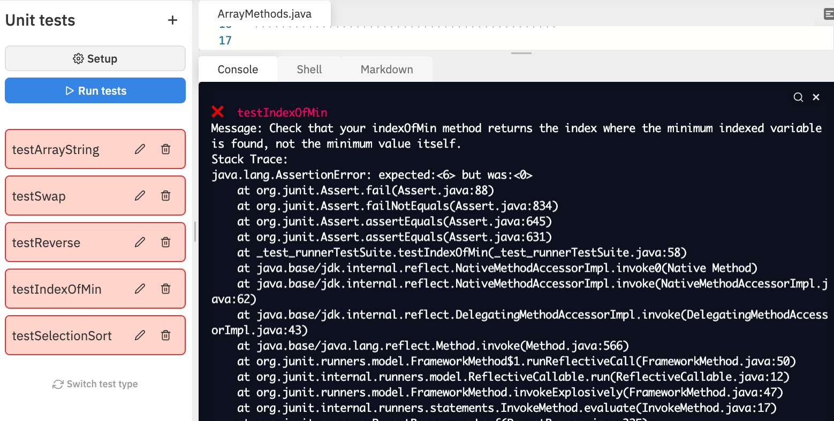Delete the testArrayString test
Screen dimensions: 834x421
point(166,149)
